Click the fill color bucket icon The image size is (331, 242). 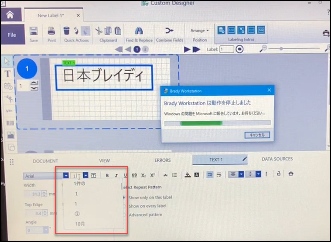tap(188, 175)
